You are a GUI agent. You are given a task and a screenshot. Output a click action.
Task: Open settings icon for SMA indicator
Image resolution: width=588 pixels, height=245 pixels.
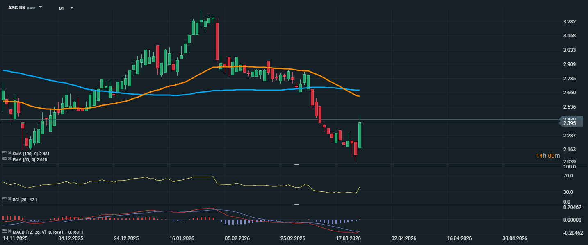click(x=5, y=153)
